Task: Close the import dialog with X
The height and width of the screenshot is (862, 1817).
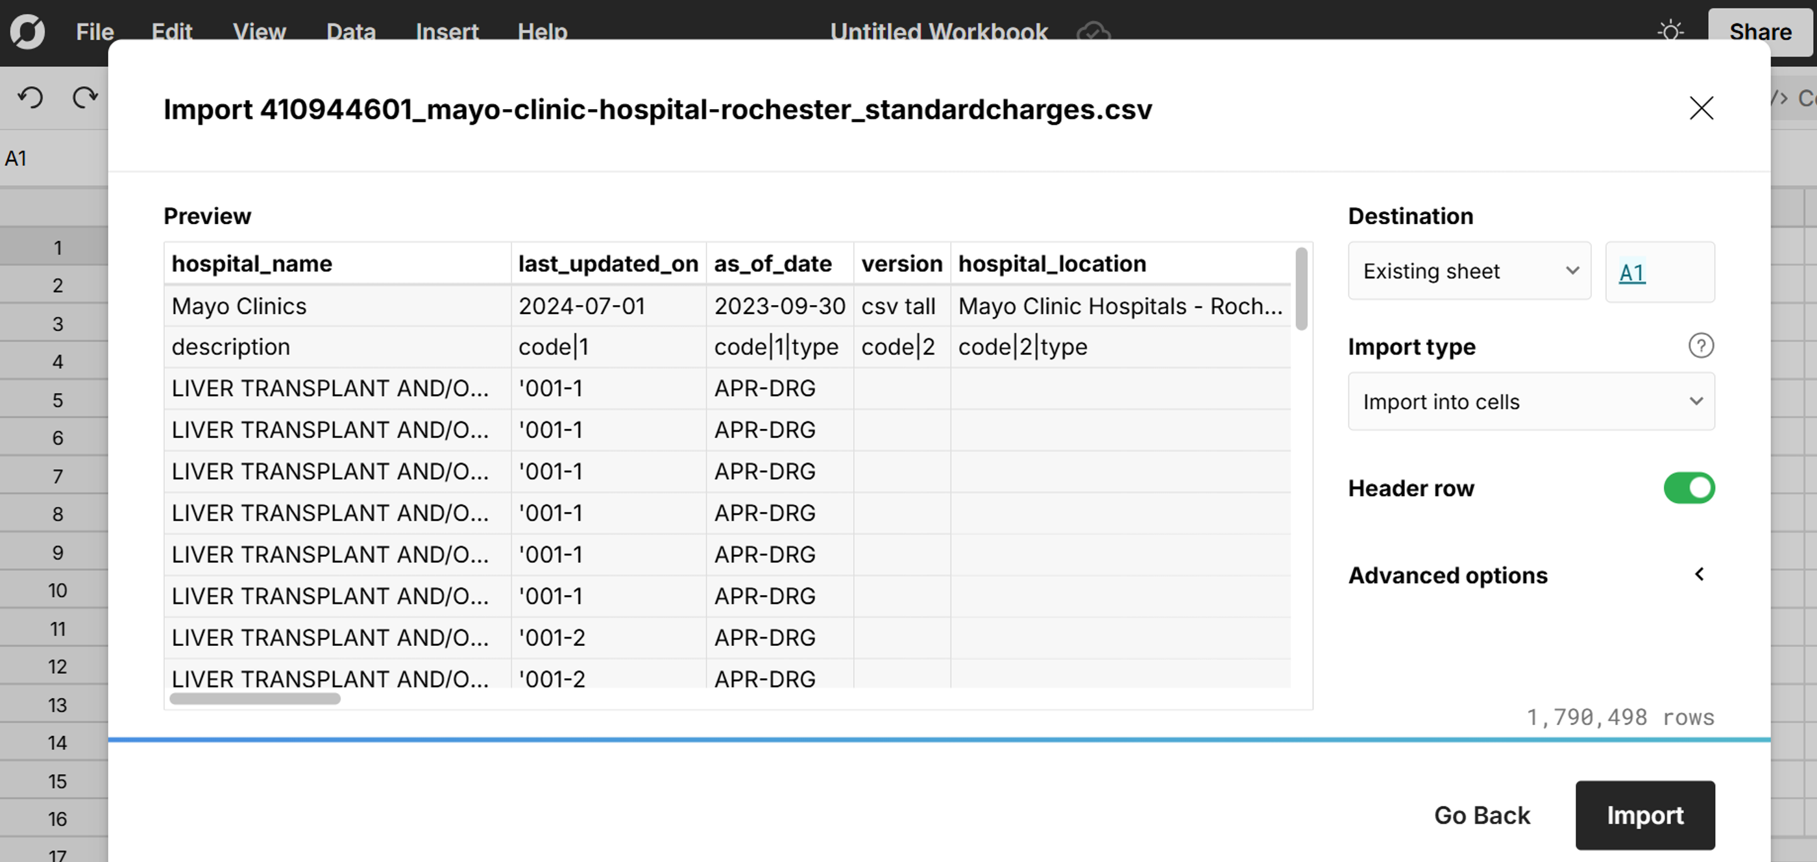Action: click(x=1701, y=108)
